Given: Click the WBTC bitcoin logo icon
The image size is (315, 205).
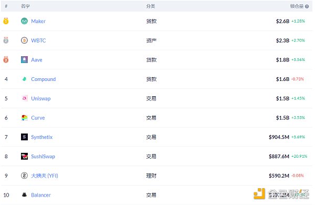Looking at the screenshot, I should (x=24, y=40).
